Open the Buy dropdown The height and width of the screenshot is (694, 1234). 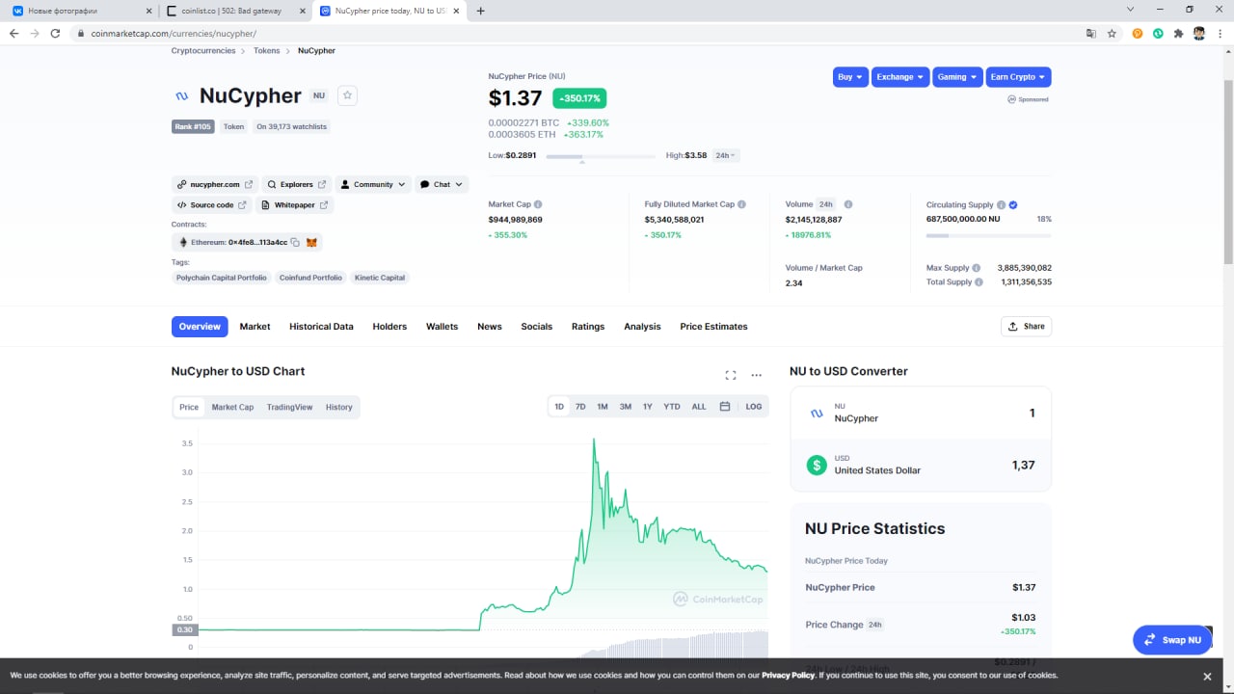(x=850, y=77)
